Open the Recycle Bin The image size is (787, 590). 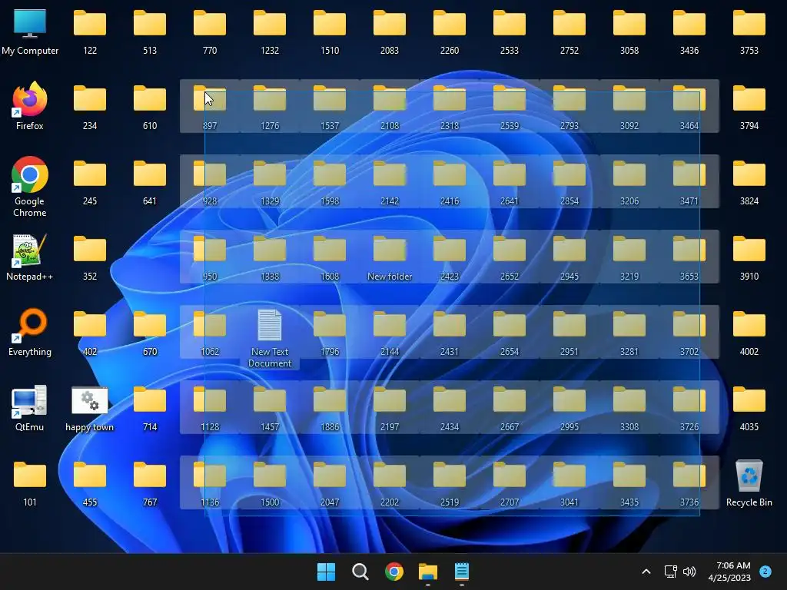[x=749, y=482]
